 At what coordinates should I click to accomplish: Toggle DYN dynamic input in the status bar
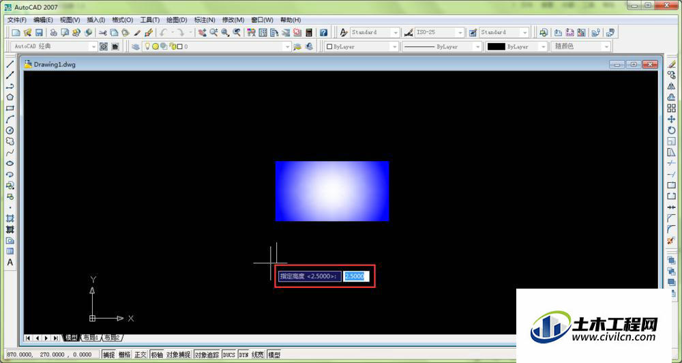pyautogui.click(x=243, y=355)
